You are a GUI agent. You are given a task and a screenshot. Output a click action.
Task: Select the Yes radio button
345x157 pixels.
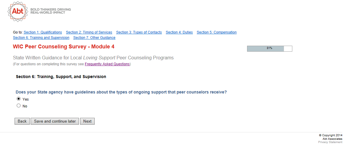coord(19,99)
